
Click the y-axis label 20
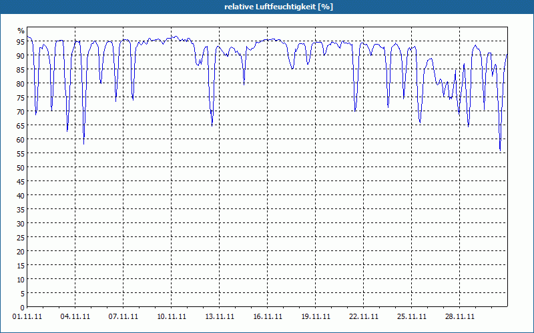click(21, 252)
